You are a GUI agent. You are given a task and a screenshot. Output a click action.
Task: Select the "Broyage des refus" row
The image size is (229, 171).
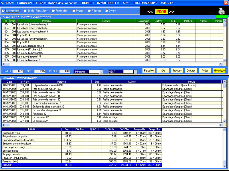tap(82, 154)
